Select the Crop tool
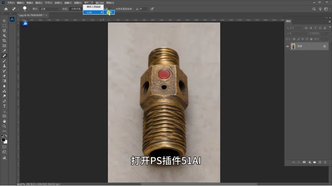 coord(4,41)
